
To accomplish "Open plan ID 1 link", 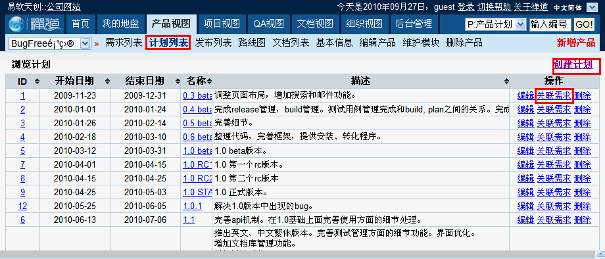I will pyautogui.click(x=23, y=95).
